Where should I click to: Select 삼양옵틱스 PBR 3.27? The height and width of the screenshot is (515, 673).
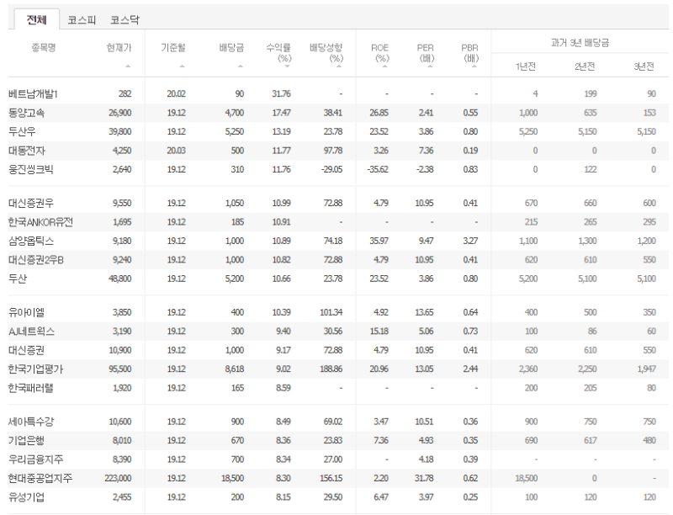pos(470,241)
